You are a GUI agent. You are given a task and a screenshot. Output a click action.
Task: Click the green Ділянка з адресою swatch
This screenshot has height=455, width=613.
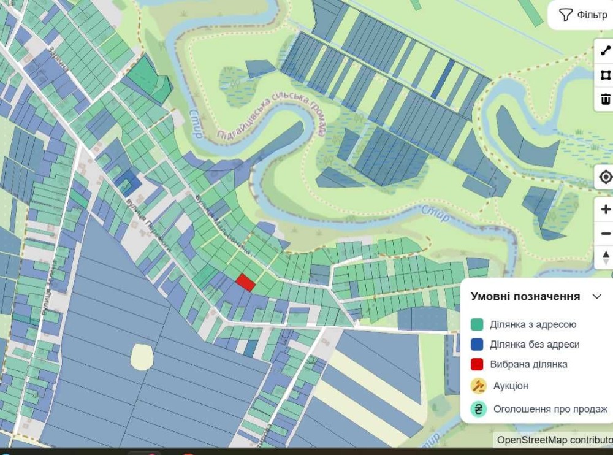477,324
